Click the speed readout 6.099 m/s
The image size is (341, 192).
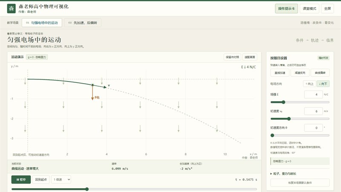120,169
